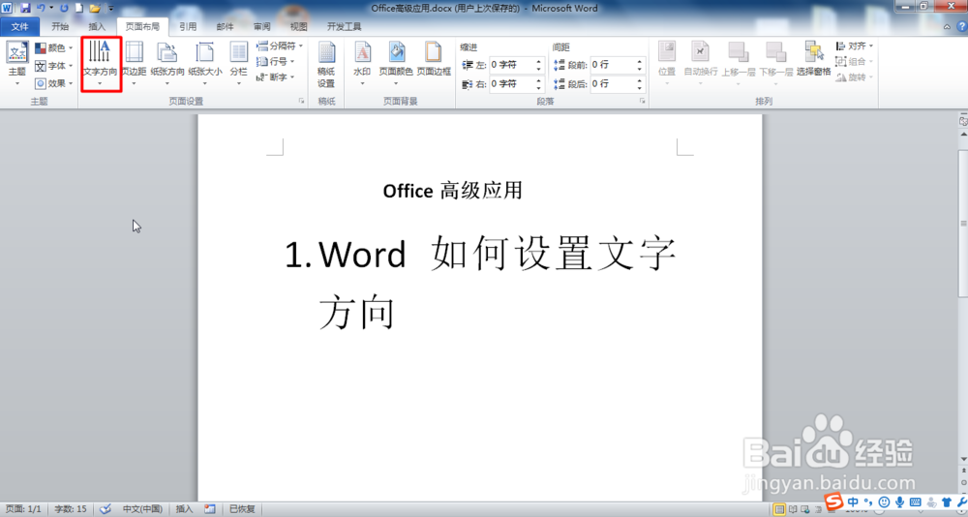Open the 水印 watermark menu
968x517 pixels.
(362, 64)
